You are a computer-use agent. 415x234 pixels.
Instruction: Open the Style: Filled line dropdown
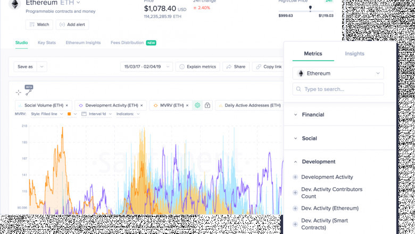tap(47, 114)
